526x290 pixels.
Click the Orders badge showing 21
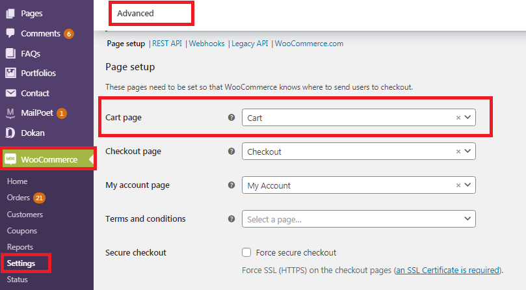coord(39,198)
